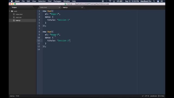Close the index.html tab
The image size is (174, 98).
click(x=59, y=7)
